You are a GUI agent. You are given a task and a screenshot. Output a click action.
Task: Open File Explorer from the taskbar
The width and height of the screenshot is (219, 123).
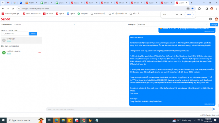(63, 120)
